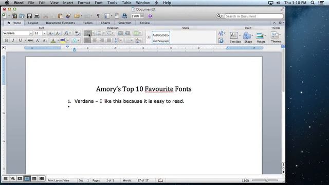Toggle the bulleted list button
Viewport: 329px width, 185px height.
(x=87, y=33)
